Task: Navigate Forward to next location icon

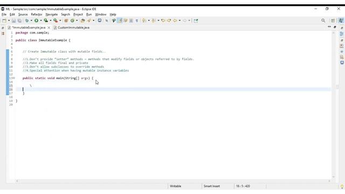Action: (x=184, y=20)
